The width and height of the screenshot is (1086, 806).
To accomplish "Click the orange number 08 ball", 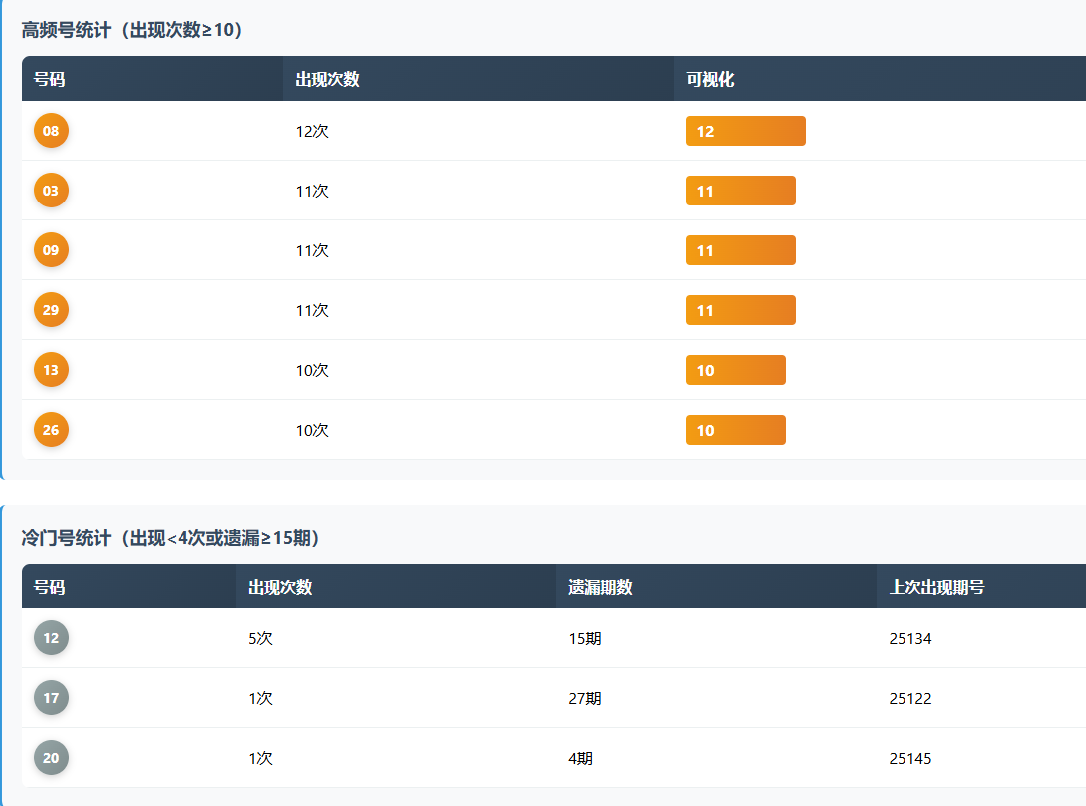I will (51, 131).
